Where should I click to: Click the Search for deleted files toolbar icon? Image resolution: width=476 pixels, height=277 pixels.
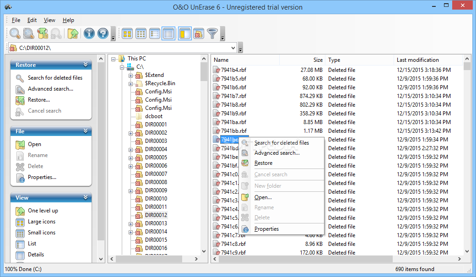(x=15, y=33)
